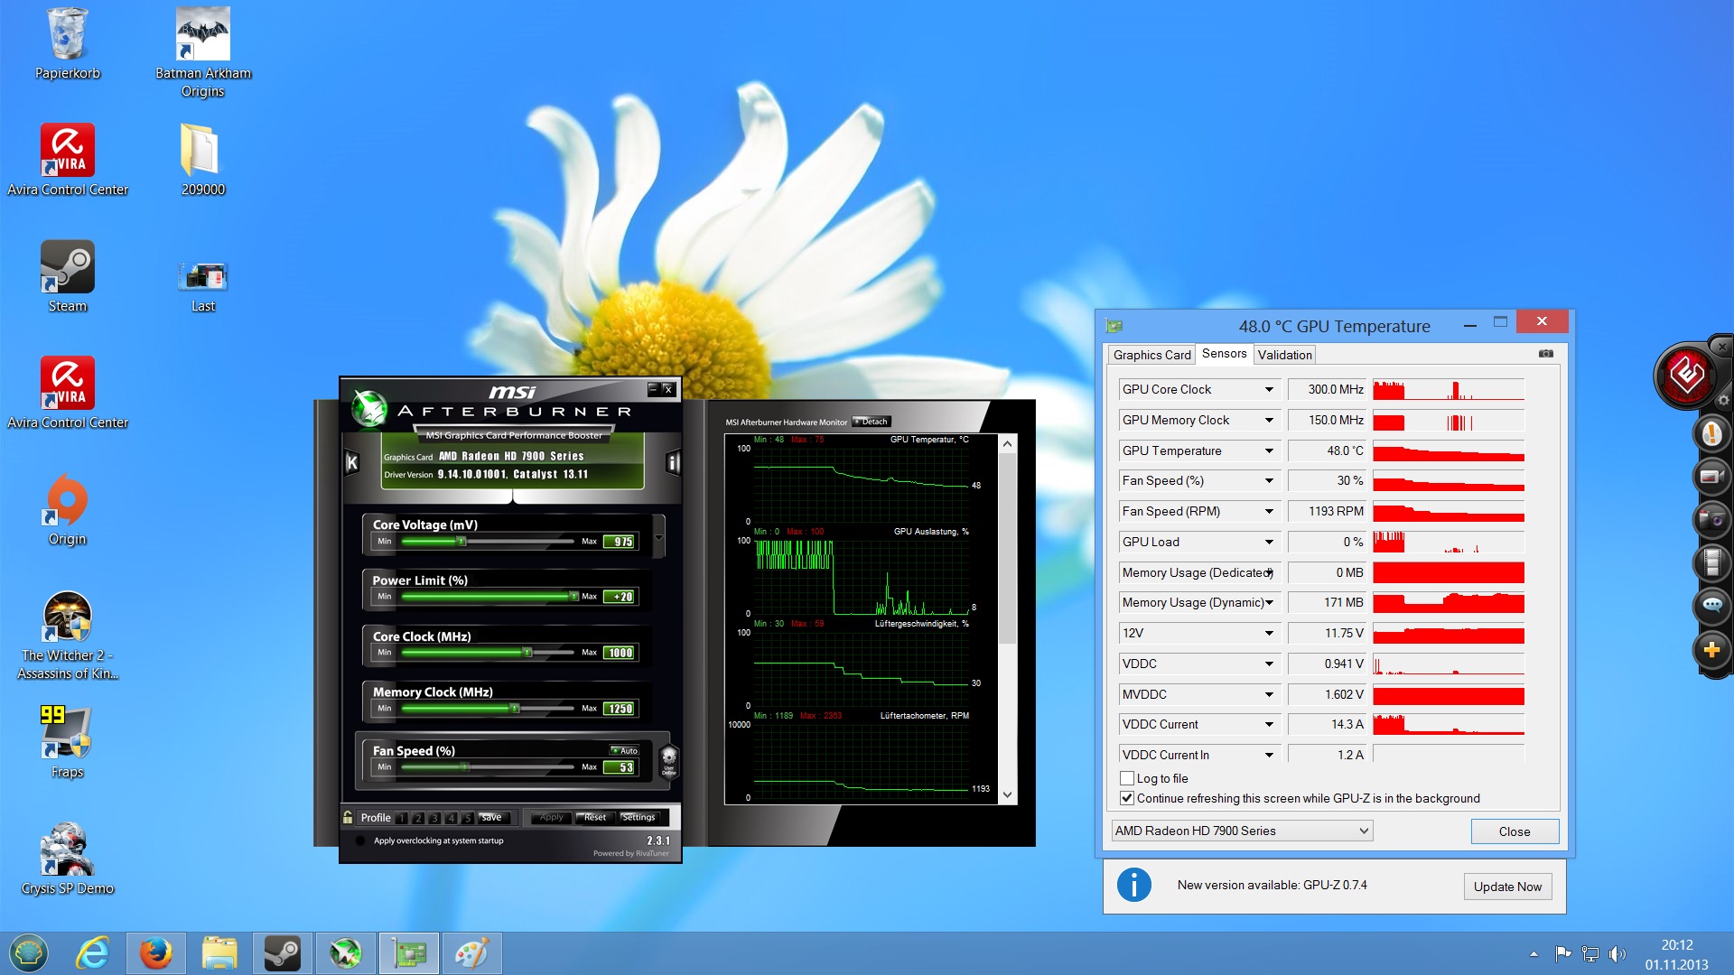
Task: Open Afterburner info i button
Action: (x=672, y=462)
